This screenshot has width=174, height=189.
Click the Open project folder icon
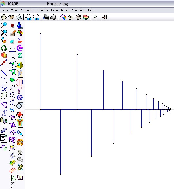tap(11, 17)
